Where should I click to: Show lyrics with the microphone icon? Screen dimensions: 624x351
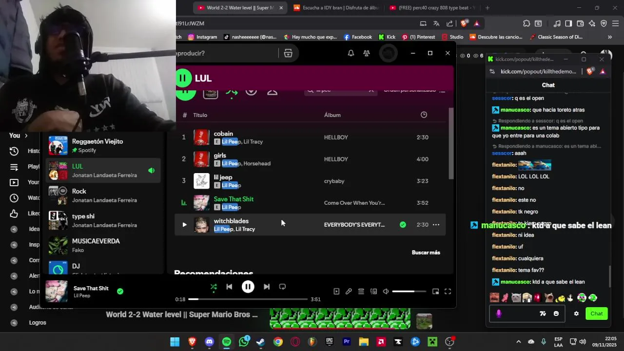click(x=349, y=292)
